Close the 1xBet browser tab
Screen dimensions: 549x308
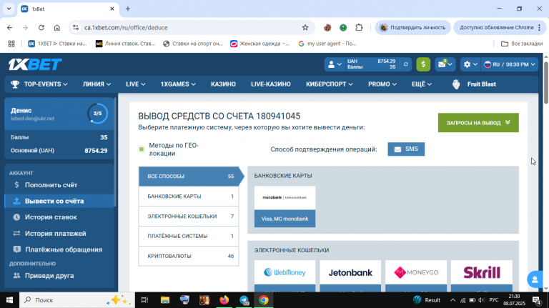click(x=112, y=9)
